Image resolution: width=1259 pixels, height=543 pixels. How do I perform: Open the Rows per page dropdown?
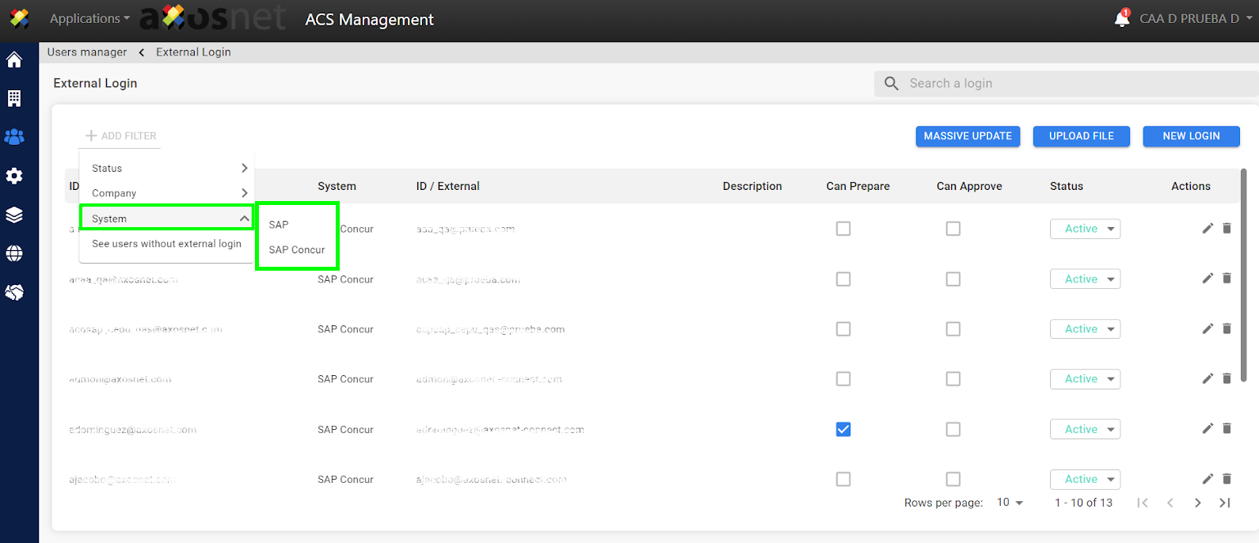(x=1010, y=503)
